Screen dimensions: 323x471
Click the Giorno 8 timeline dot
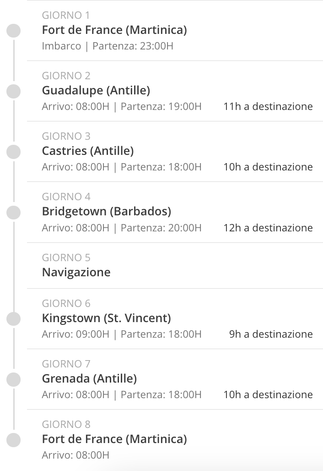coord(14,440)
